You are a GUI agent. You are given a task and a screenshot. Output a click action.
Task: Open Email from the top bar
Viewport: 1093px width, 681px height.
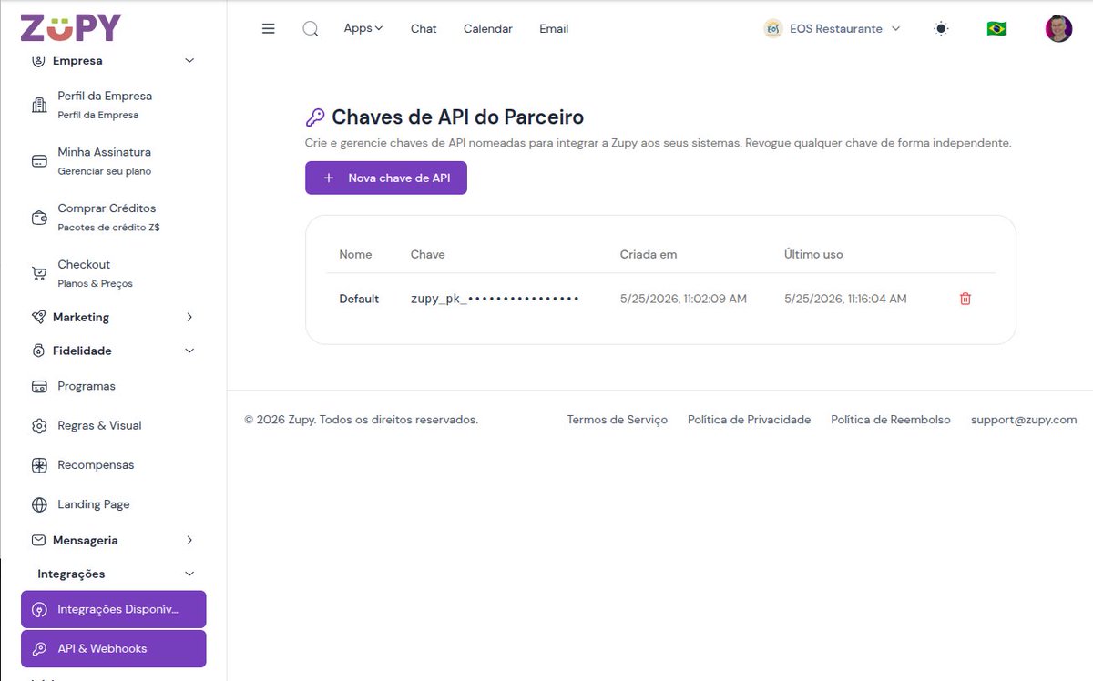coord(554,28)
